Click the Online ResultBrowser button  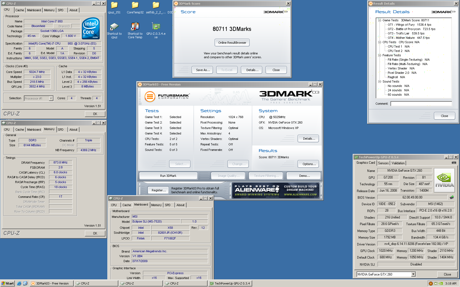tap(232, 43)
